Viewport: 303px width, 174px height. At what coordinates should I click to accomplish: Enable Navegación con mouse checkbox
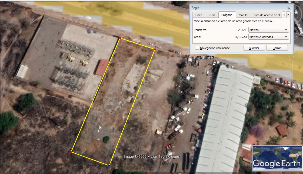coord(197,48)
